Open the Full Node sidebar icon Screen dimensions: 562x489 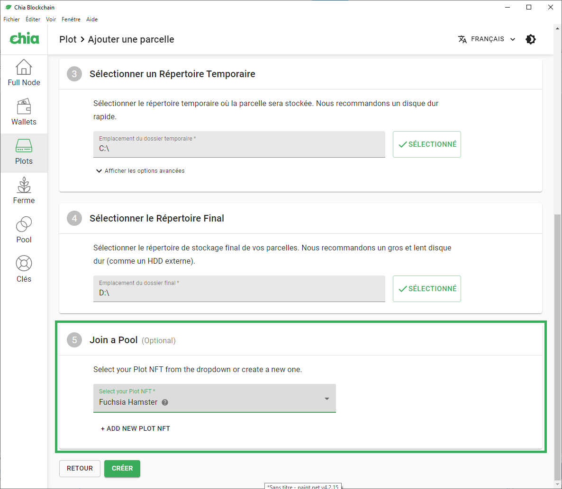click(x=24, y=73)
